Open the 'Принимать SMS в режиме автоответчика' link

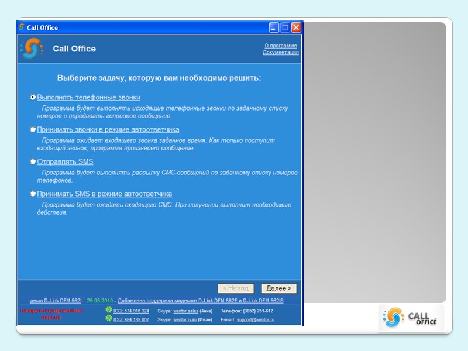click(105, 194)
